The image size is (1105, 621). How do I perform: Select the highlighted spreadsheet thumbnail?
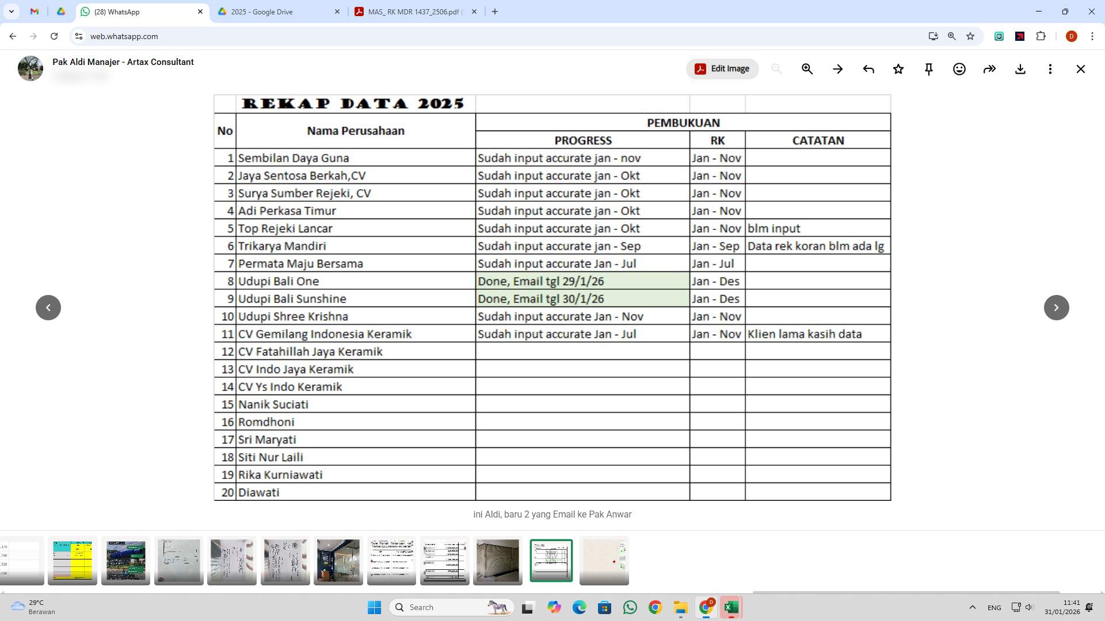tap(551, 560)
